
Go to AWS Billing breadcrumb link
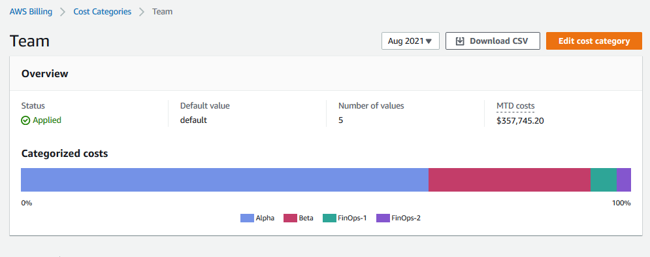pos(31,12)
